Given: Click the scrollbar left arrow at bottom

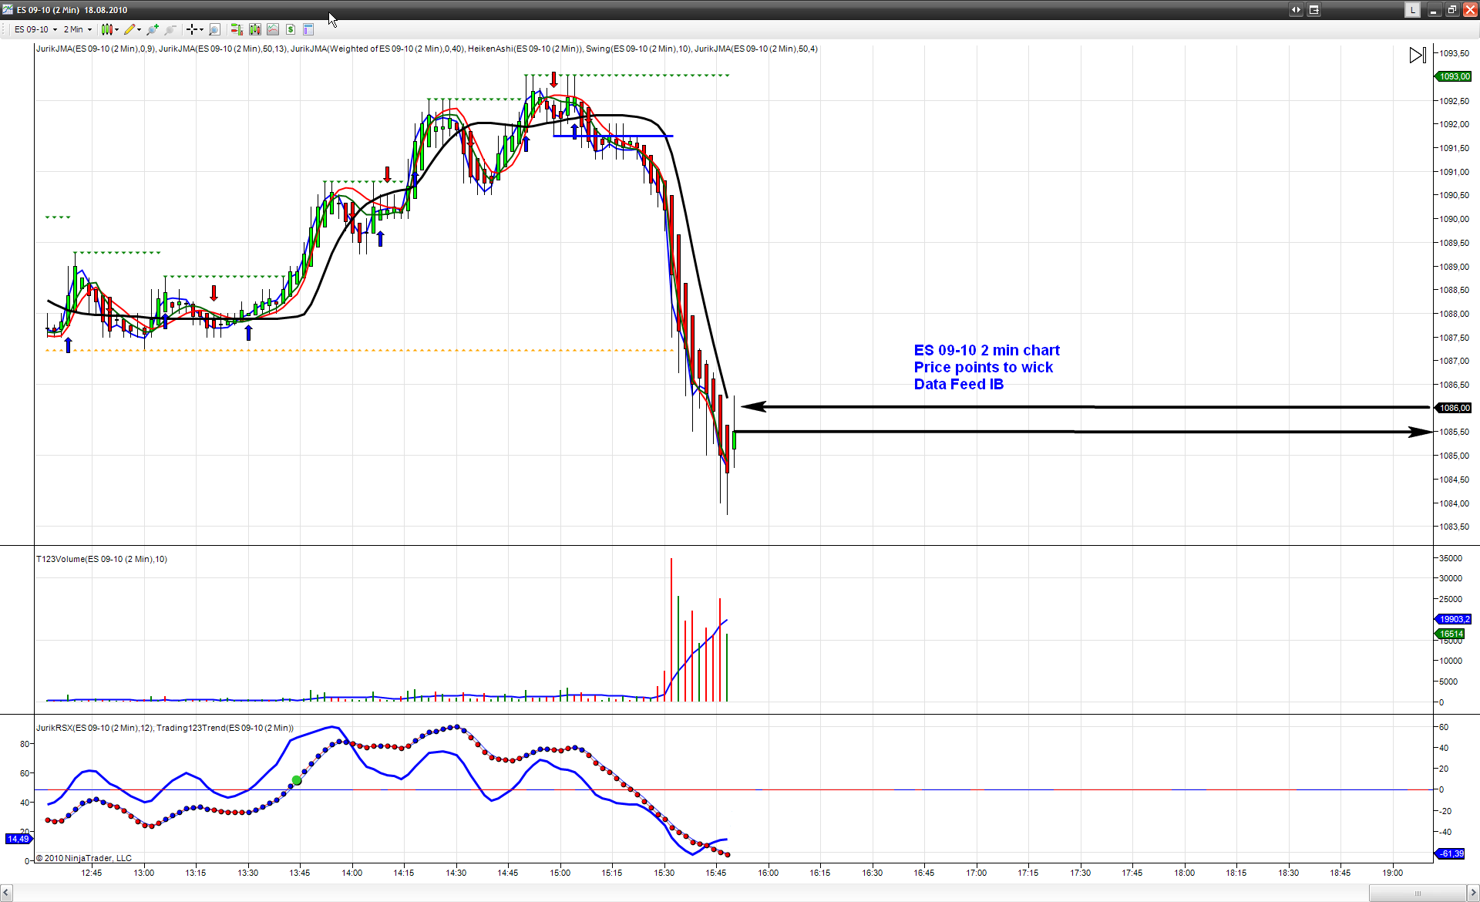Looking at the screenshot, I should [6, 893].
